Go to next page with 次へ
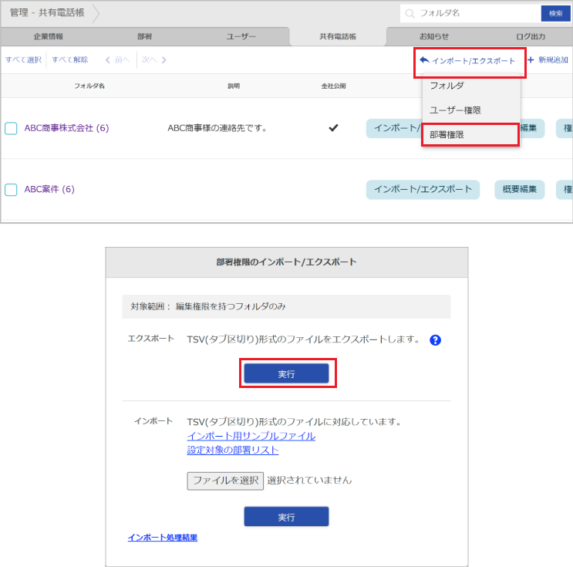This screenshot has width=573, height=567. point(153,59)
